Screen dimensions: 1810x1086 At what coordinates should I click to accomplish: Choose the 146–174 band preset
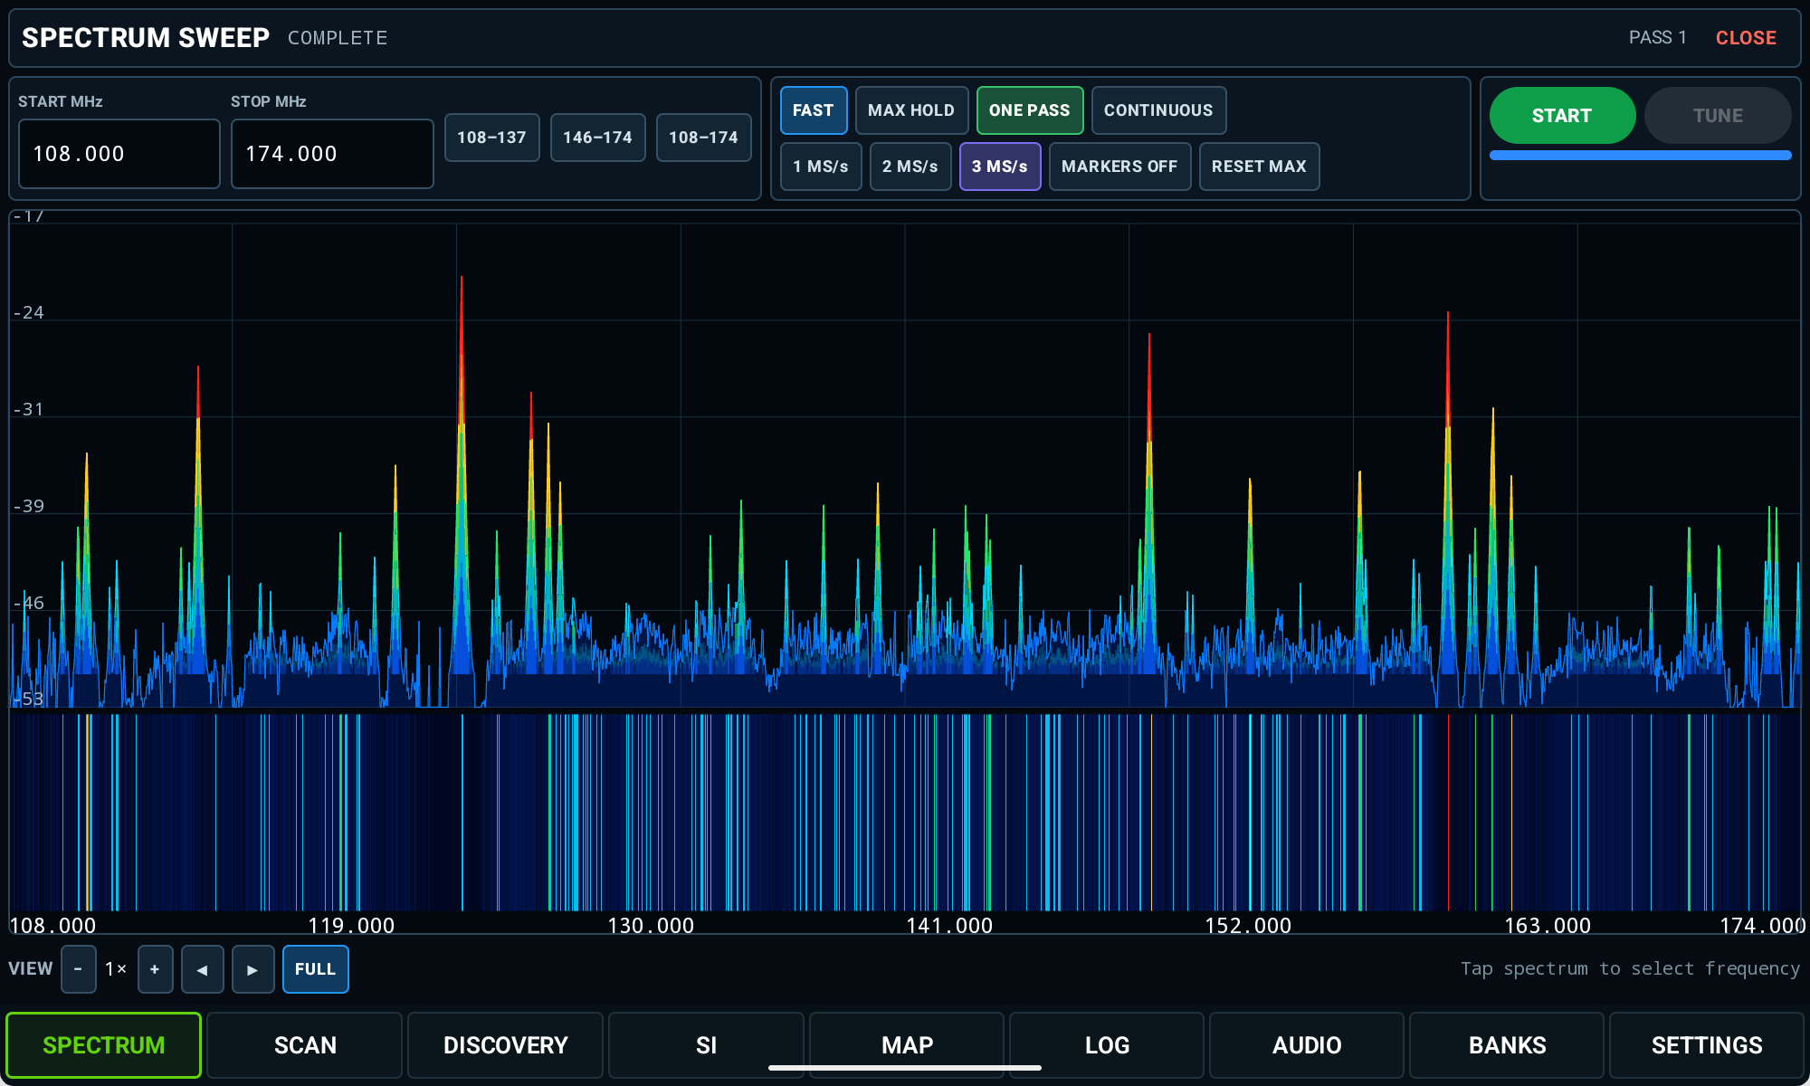coord(597,138)
